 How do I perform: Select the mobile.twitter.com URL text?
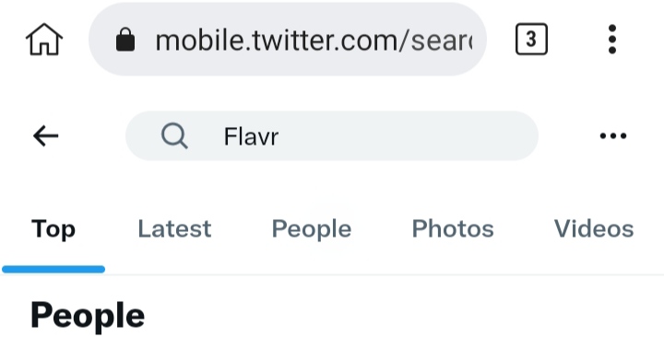click(314, 41)
